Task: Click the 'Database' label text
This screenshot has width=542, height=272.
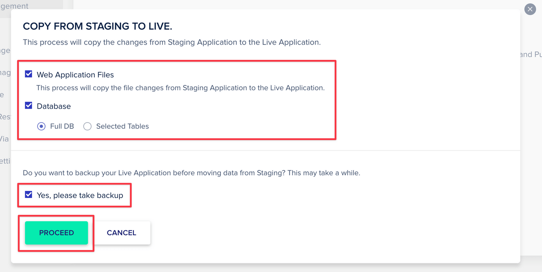Action: [x=54, y=106]
